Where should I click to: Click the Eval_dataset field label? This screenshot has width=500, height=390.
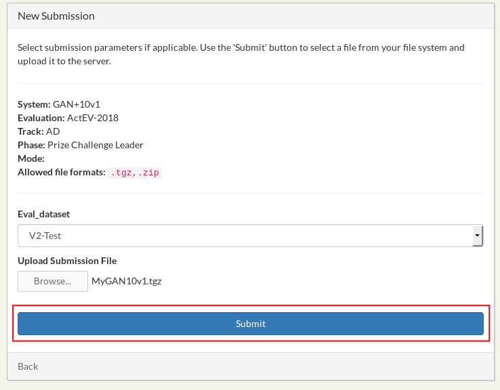[x=43, y=214]
